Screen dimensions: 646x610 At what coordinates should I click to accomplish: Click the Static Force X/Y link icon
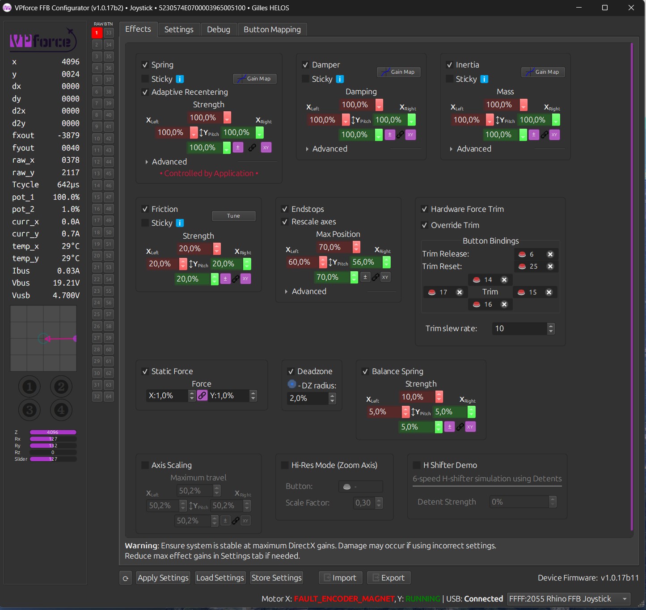pyautogui.click(x=202, y=395)
